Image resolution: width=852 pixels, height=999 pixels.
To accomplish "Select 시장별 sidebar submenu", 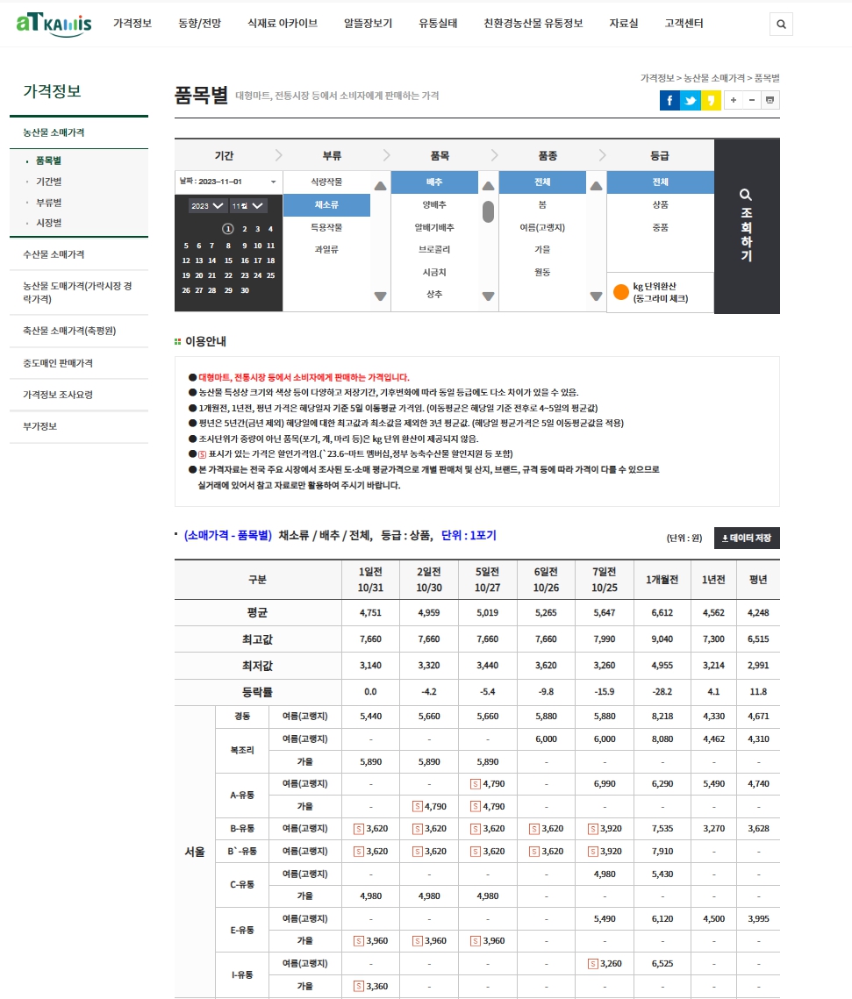I will coord(48,223).
